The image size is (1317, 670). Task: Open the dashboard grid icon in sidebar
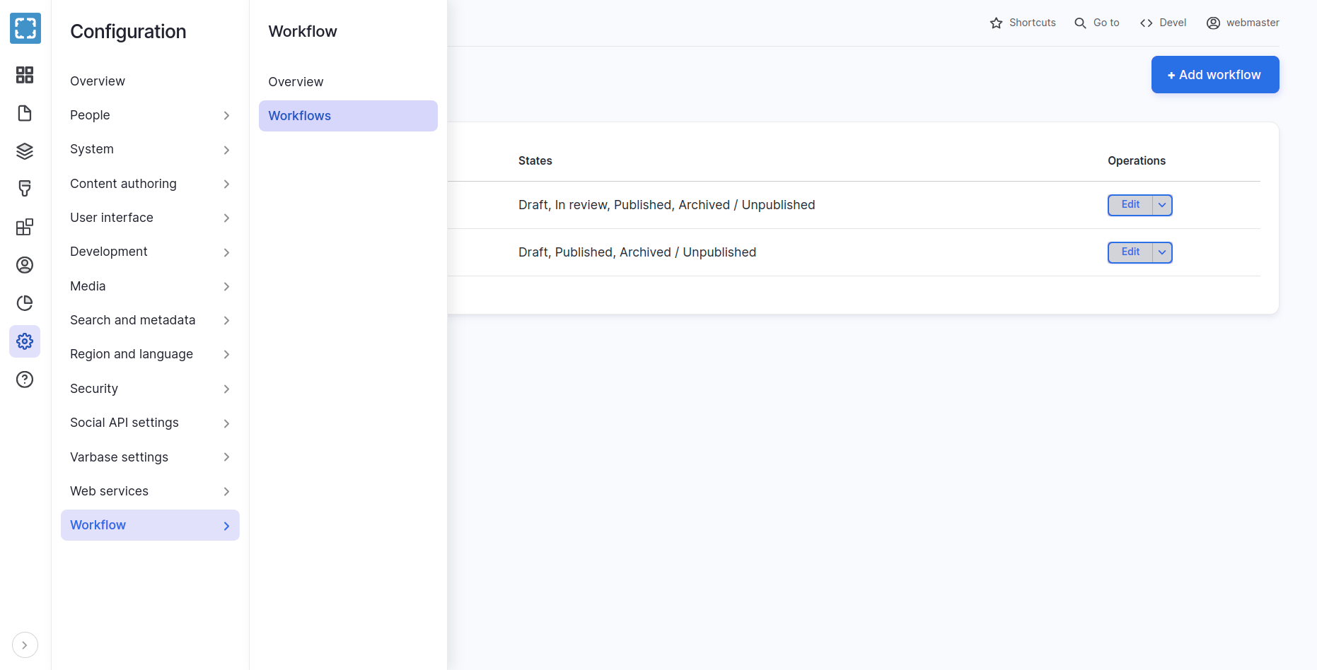(x=25, y=75)
